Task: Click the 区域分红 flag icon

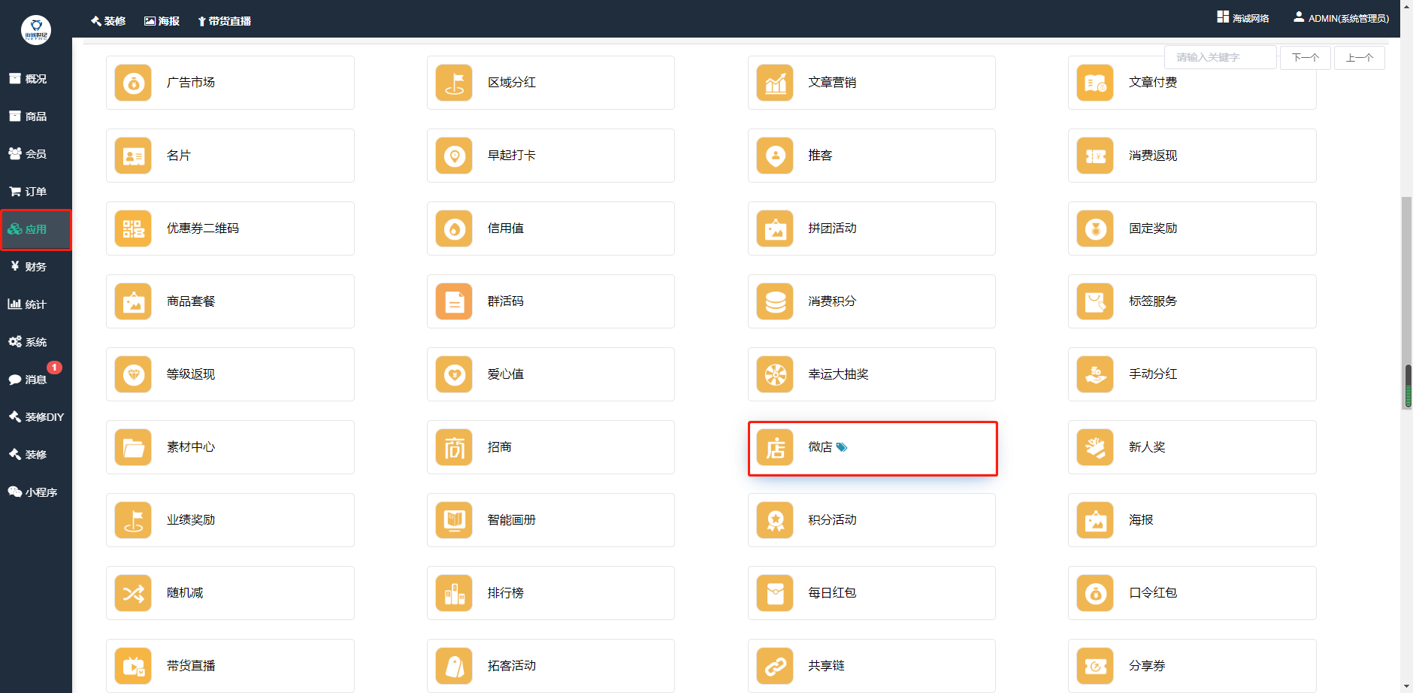Action: coord(454,83)
